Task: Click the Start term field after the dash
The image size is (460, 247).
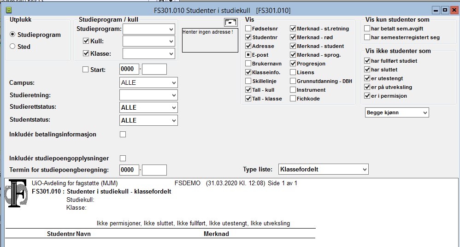Action: point(154,69)
